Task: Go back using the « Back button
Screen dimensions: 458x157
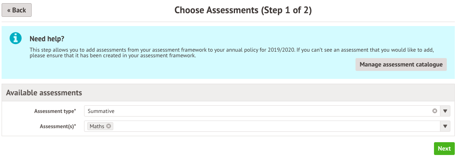Action: (x=17, y=10)
